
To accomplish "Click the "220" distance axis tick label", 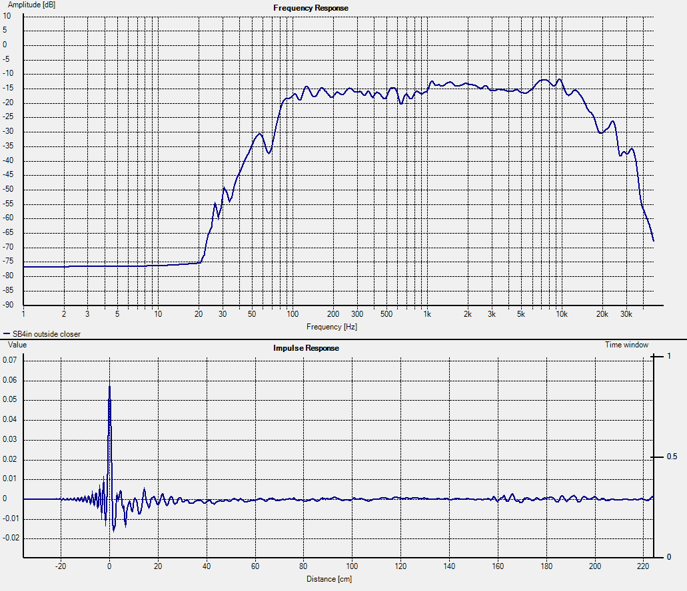I will (x=643, y=566).
